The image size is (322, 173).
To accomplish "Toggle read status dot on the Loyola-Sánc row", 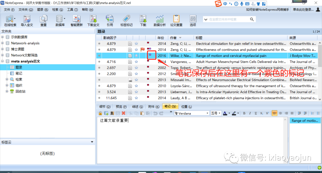I will tap(99, 86).
